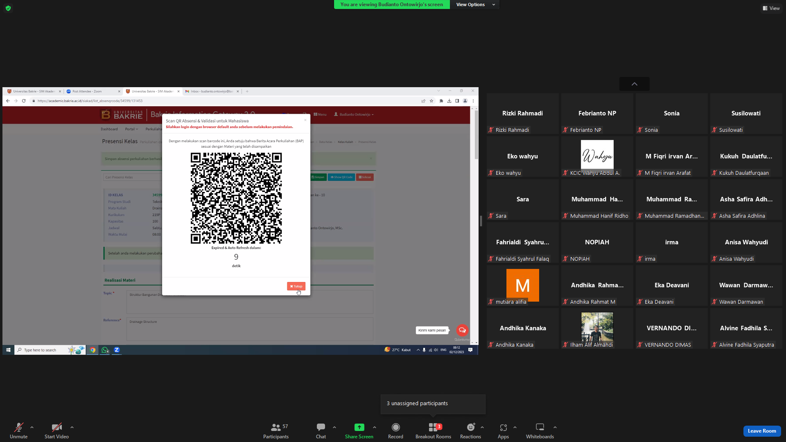This screenshot has width=786, height=442.
Task: Open the Apps panel
Action: pos(503,431)
